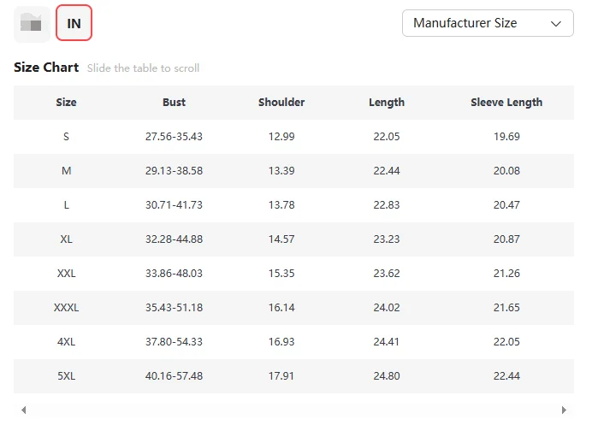The height and width of the screenshot is (425, 592).
Task: Select the Length column header
Action: (387, 103)
